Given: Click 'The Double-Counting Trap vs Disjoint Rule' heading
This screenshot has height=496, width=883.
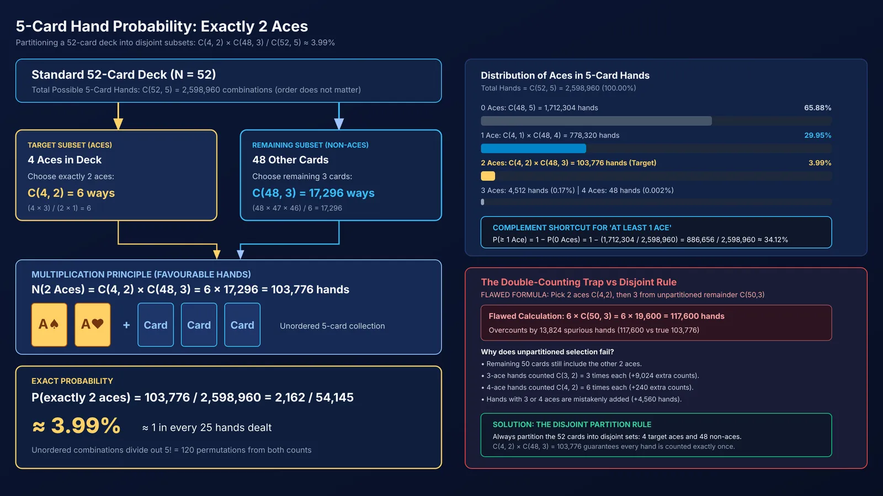Looking at the screenshot, I should point(578,282).
